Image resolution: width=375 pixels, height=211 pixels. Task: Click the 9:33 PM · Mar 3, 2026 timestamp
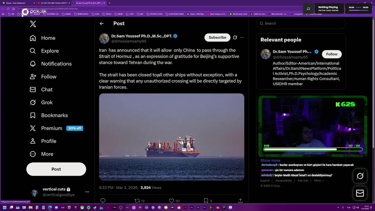(118, 188)
